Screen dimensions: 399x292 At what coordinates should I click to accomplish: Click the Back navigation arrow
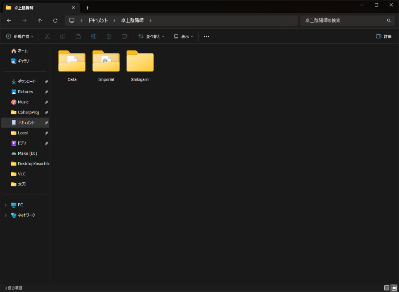point(9,21)
